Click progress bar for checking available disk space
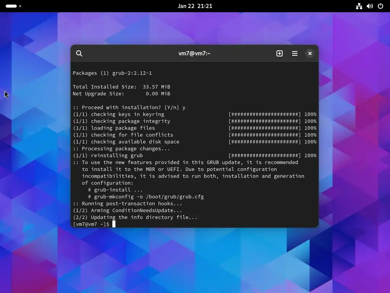This screenshot has height=293, width=390. coord(265,142)
